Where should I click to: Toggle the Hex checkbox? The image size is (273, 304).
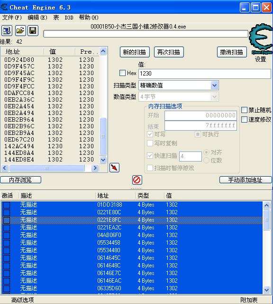point(122,73)
